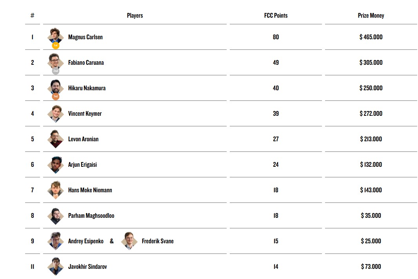Select Andrey Esipenko's name
Screen dimensions: 418x279
coord(85,241)
